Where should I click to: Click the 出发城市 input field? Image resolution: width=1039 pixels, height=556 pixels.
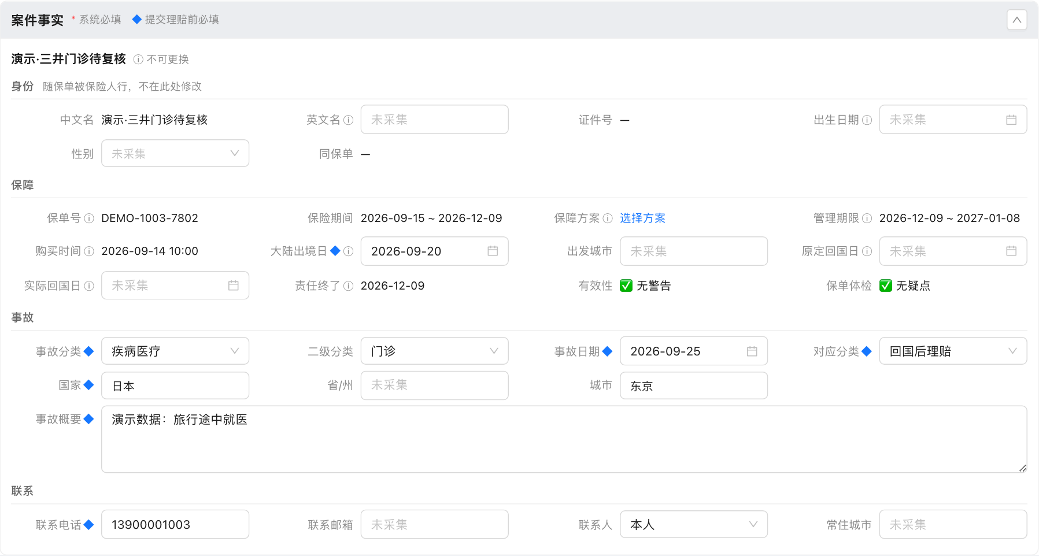pos(694,251)
